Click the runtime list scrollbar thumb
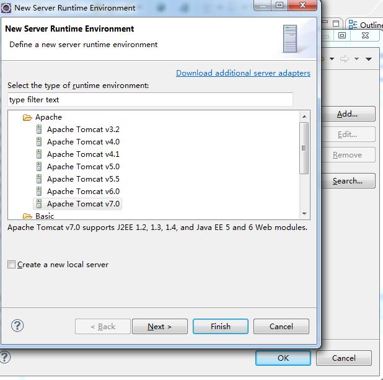The image size is (383, 380). [304, 148]
